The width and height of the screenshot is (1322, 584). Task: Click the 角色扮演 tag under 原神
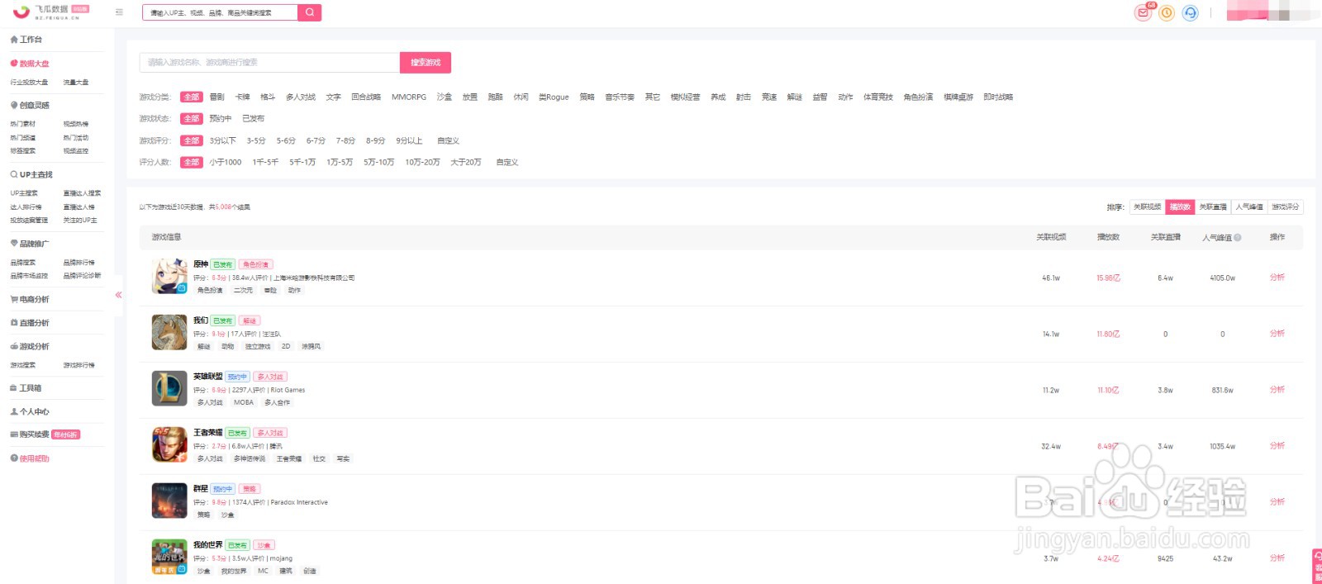(210, 291)
